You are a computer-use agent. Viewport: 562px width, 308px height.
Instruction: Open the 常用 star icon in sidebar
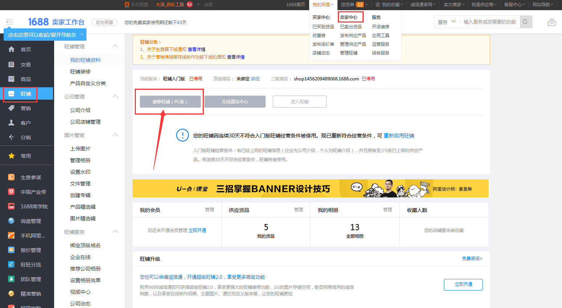(12, 156)
